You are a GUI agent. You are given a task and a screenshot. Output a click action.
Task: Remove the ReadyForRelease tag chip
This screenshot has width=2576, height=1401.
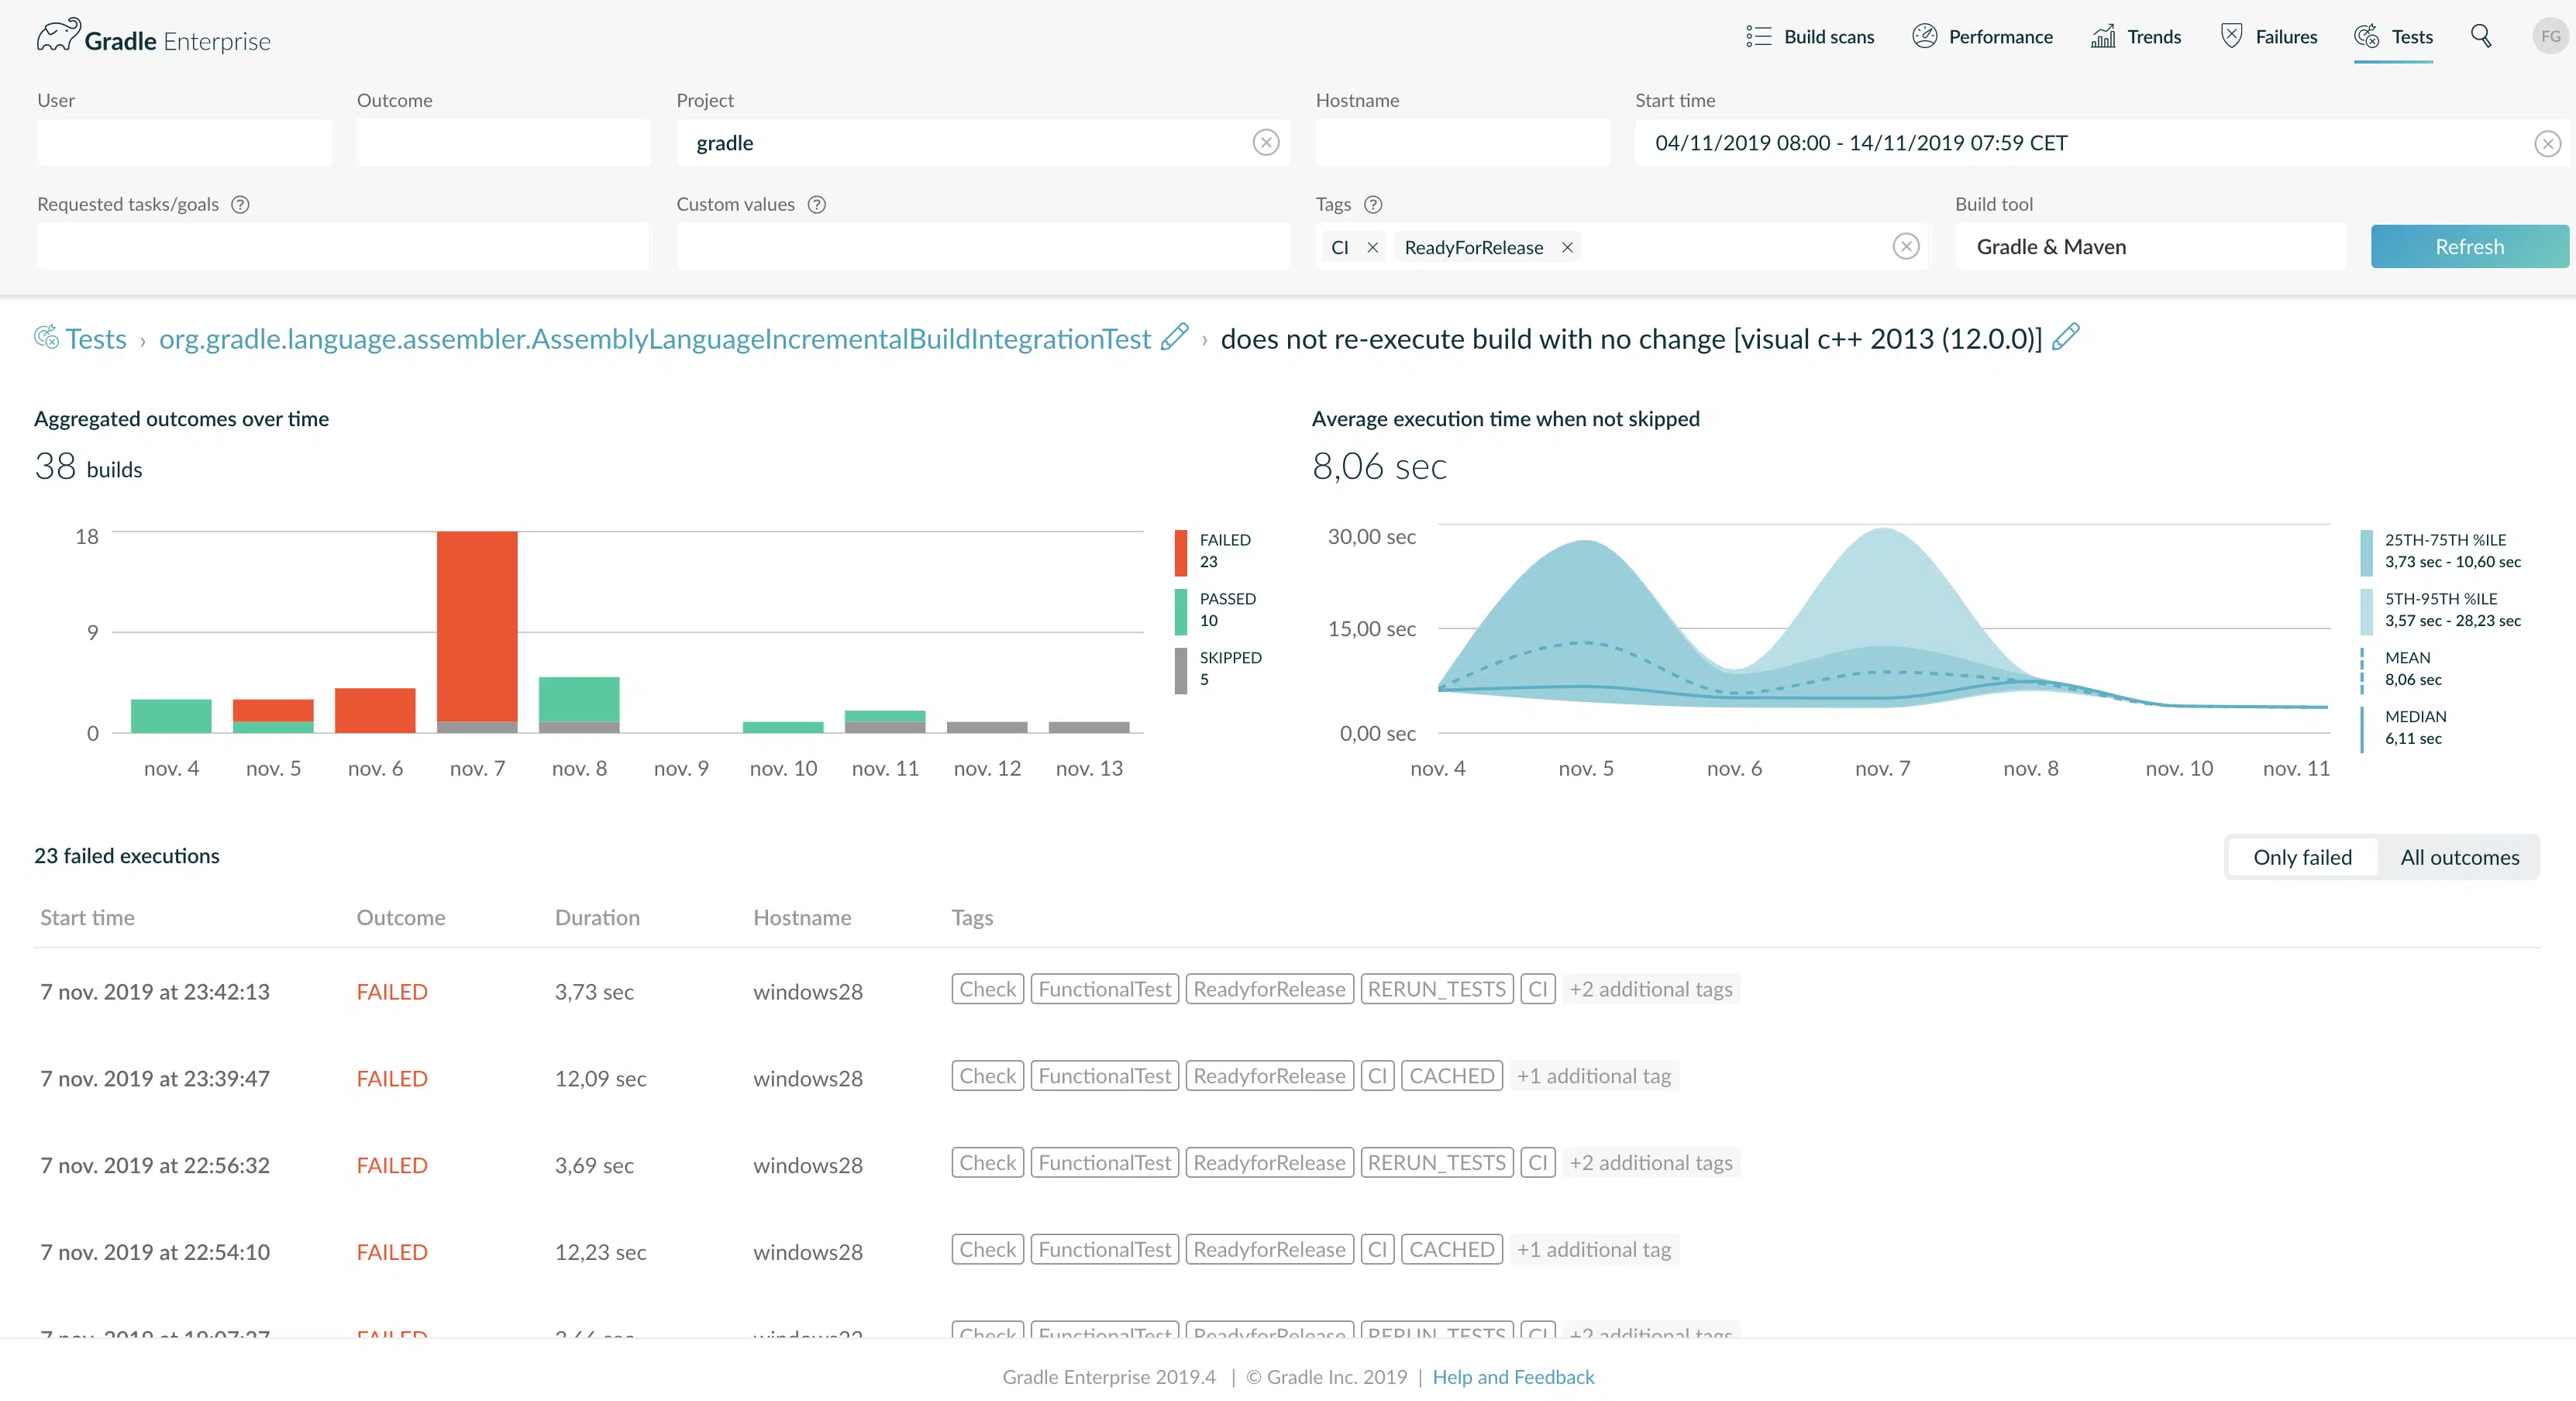click(1567, 247)
